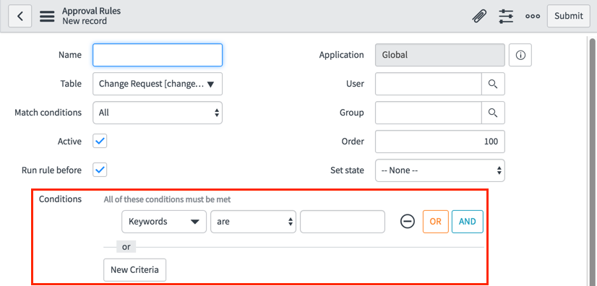Open Group lookup magnifier icon
Screen dimensions: 597x286
click(x=493, y=113)
